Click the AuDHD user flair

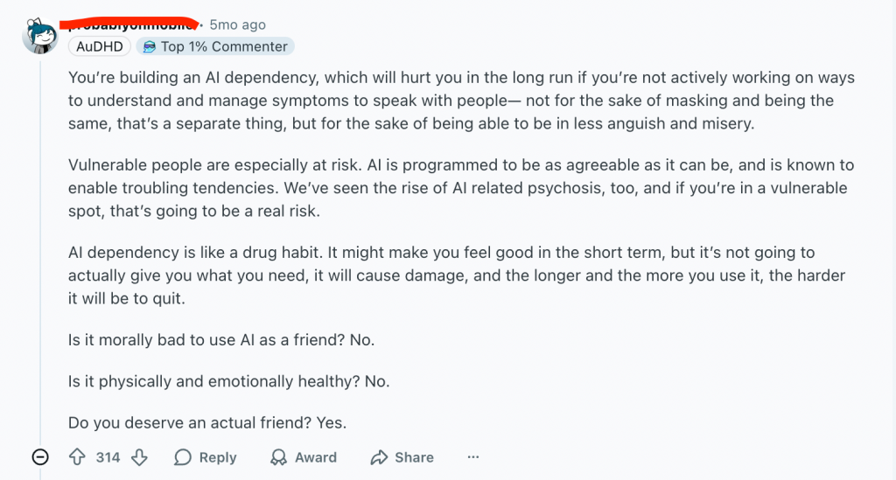(100, 46)
